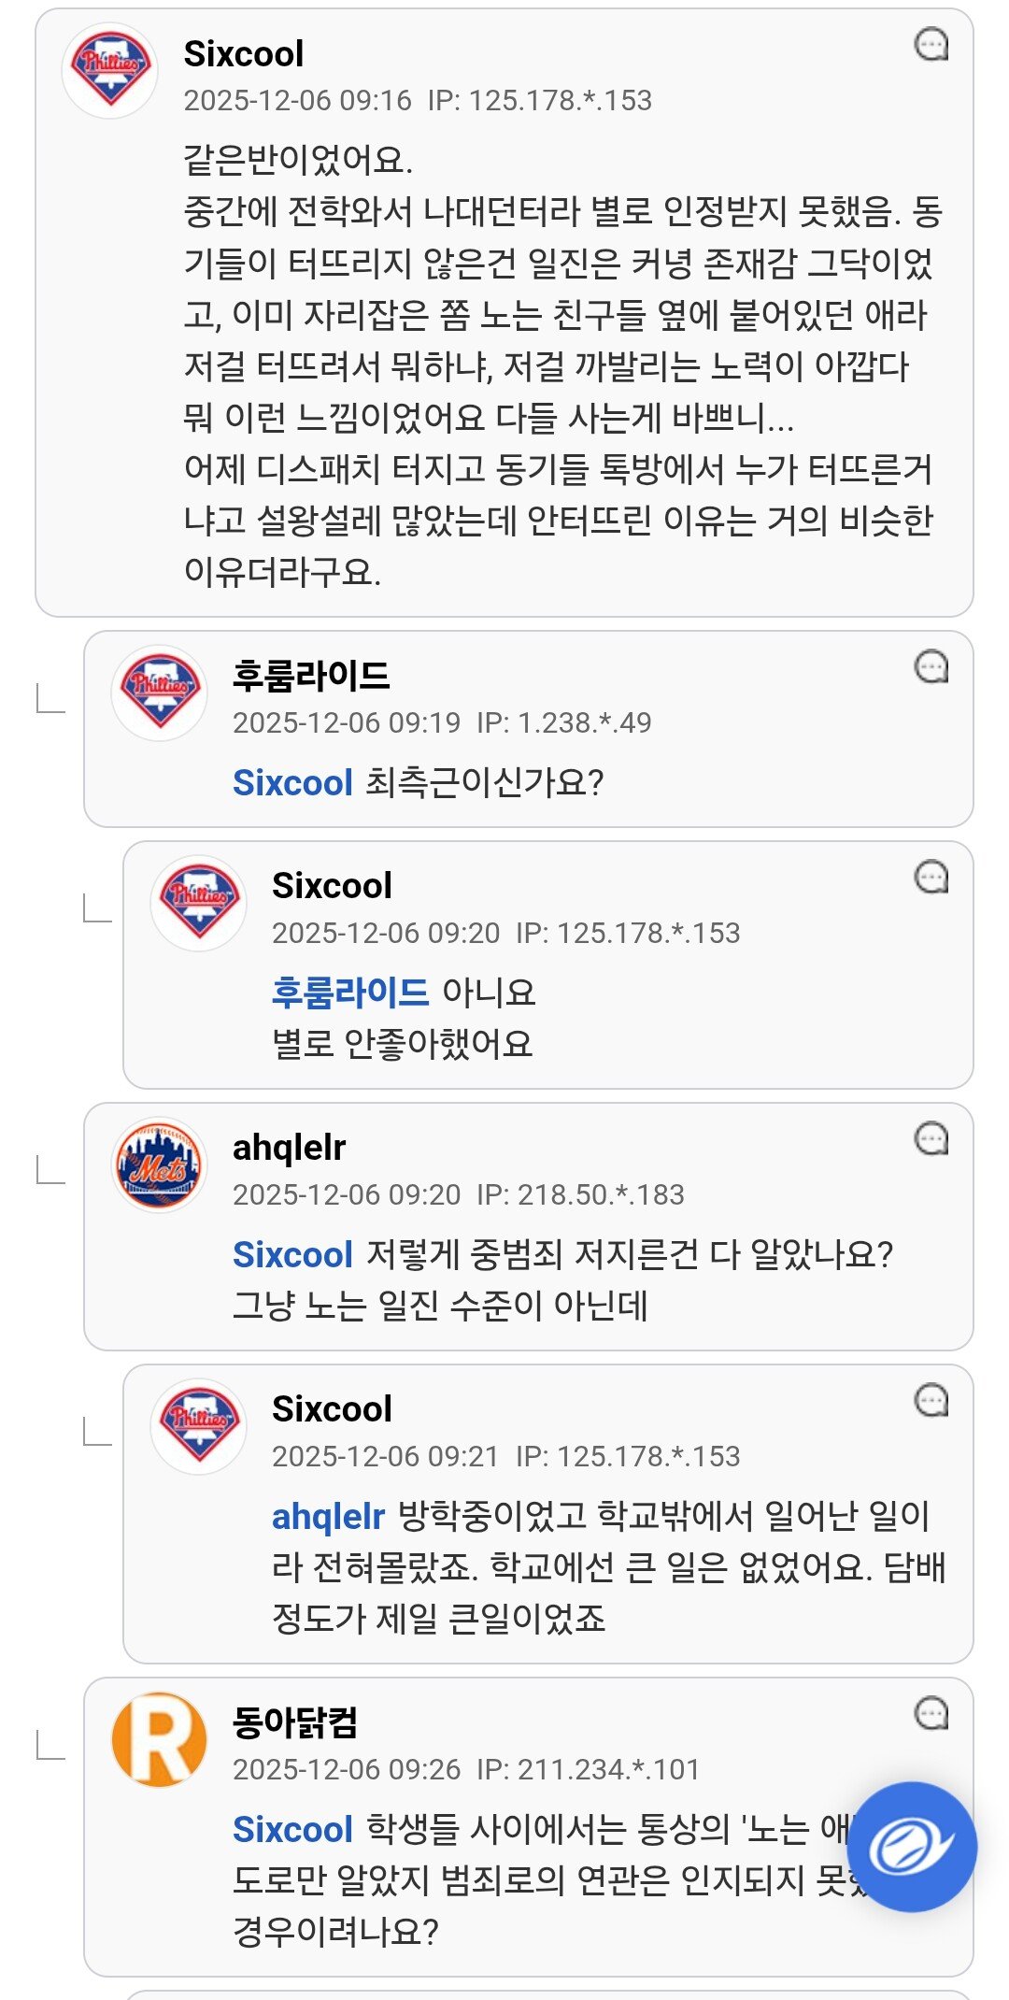This screenshot has height=2000, width=1009.
Task: Tap Sixcool mention in ahqlelr's reply
Action: 292,1254
